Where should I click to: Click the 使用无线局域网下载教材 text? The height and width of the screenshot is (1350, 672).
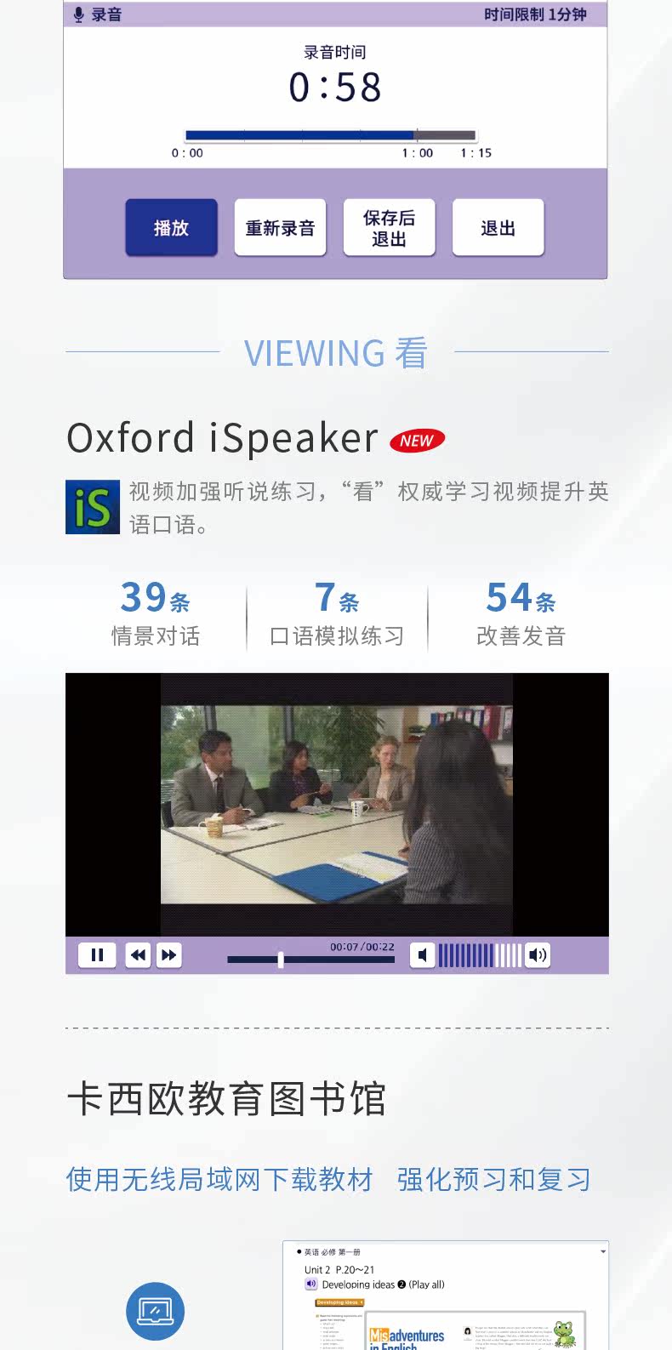pos(219,1179)
